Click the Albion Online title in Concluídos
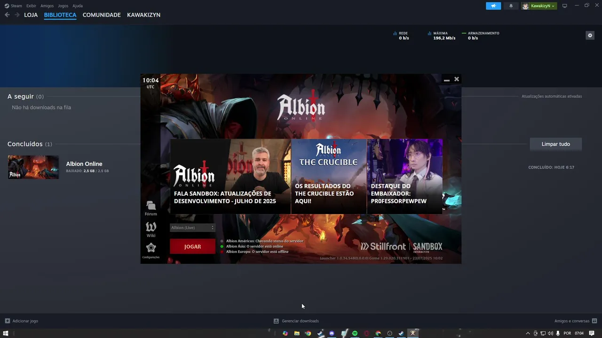This screenshot has height=338, width=602. point(84,164)
